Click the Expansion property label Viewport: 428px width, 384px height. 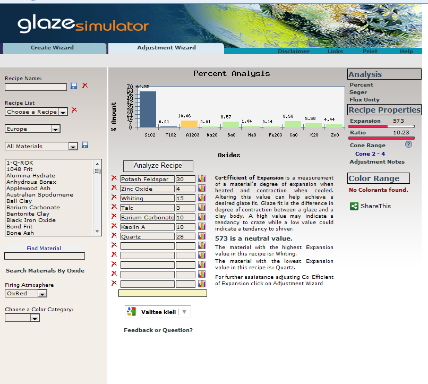coord(365,121)
